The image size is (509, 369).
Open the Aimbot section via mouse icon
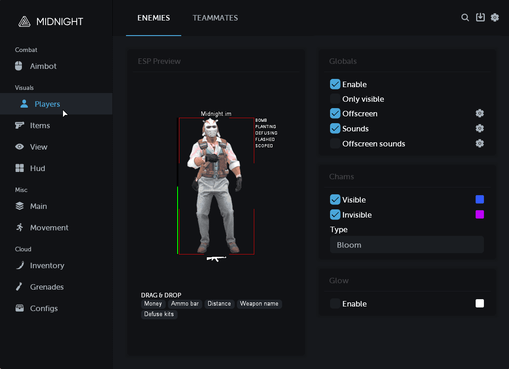point(19,66)
